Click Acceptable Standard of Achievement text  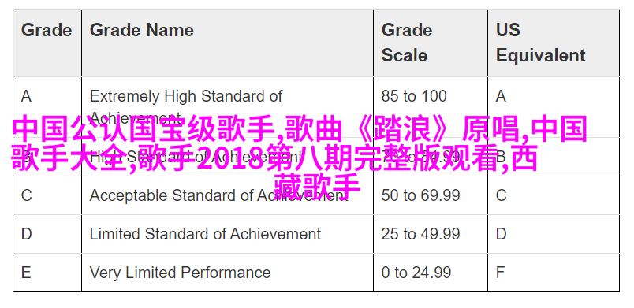[x=218, y=195]
